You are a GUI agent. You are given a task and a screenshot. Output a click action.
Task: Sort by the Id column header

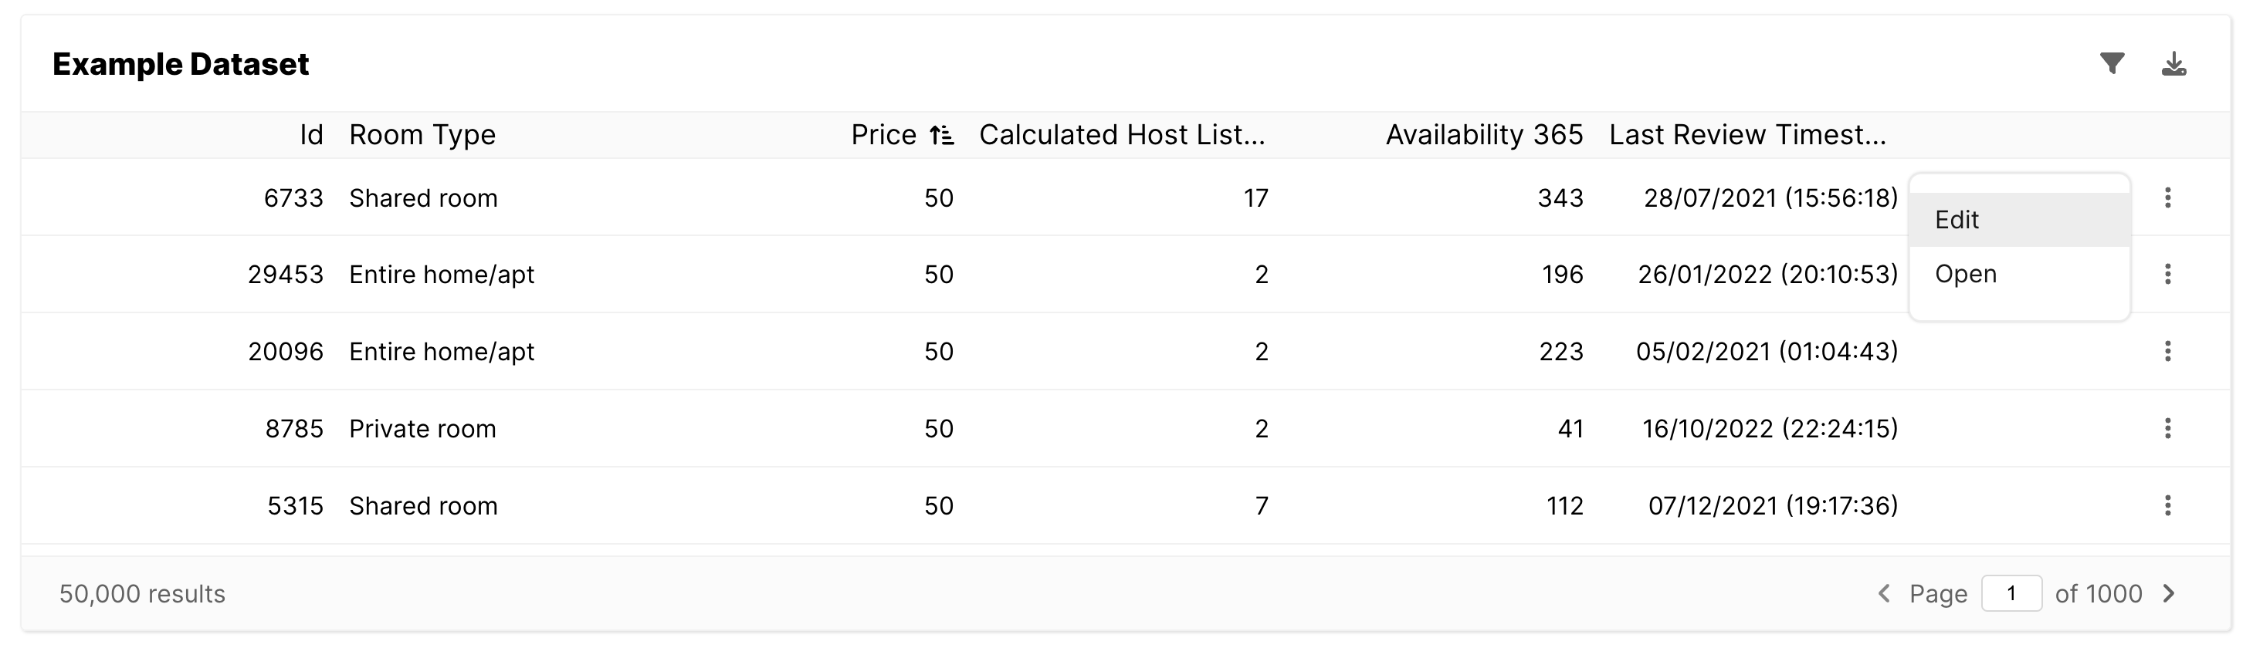click(311, 135)
